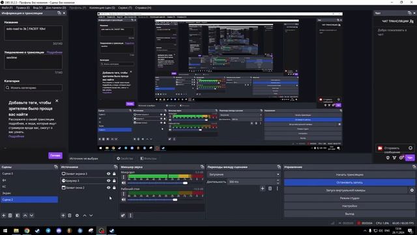The image size is (417, 235).
Task: Open source properties gear in Источники toolbar
Action: click(x=77, y=215)
